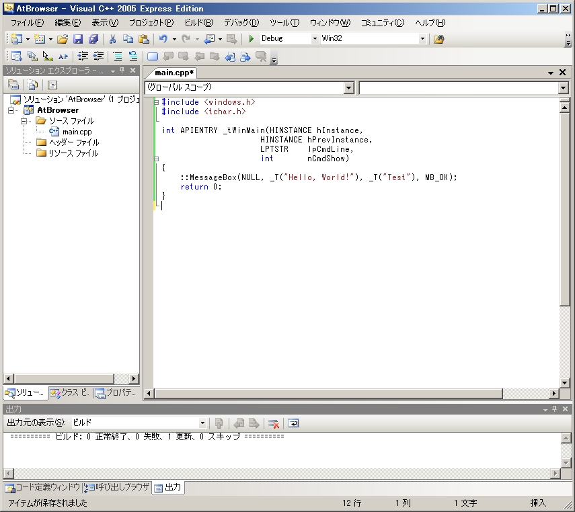Open the ツール(T) menu
Viewport: 575px width, 512px height.
coord(284,23)
